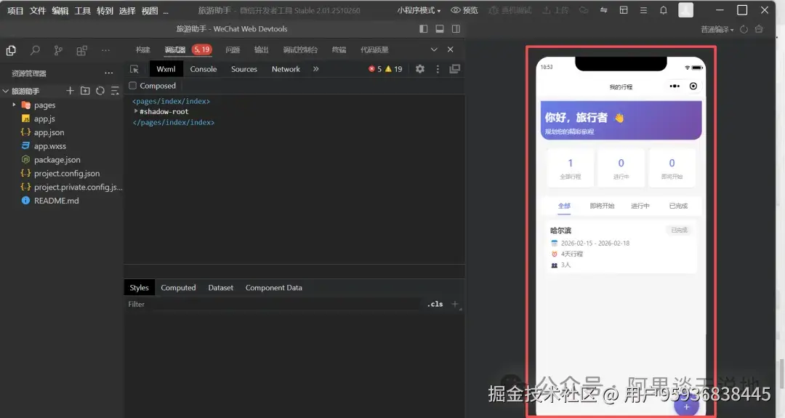Click the swap arrows icon in top toolbar
The height and width of the screenshot is (418, 785).
603,10
